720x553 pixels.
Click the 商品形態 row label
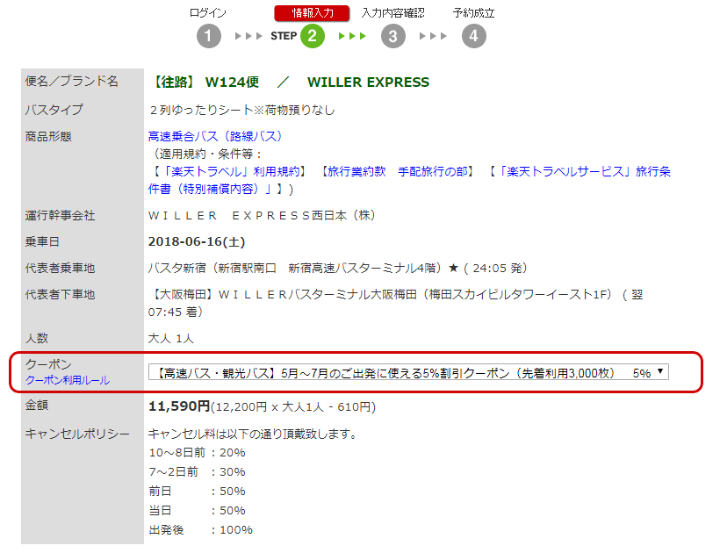(48, 136)
